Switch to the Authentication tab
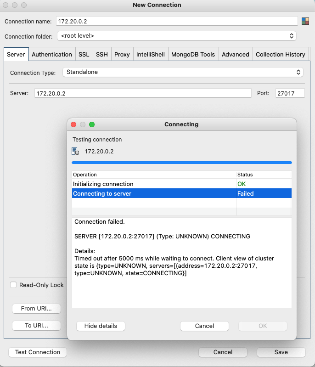The width and height of the screenshot is (315, 367). tap(51, 54)
